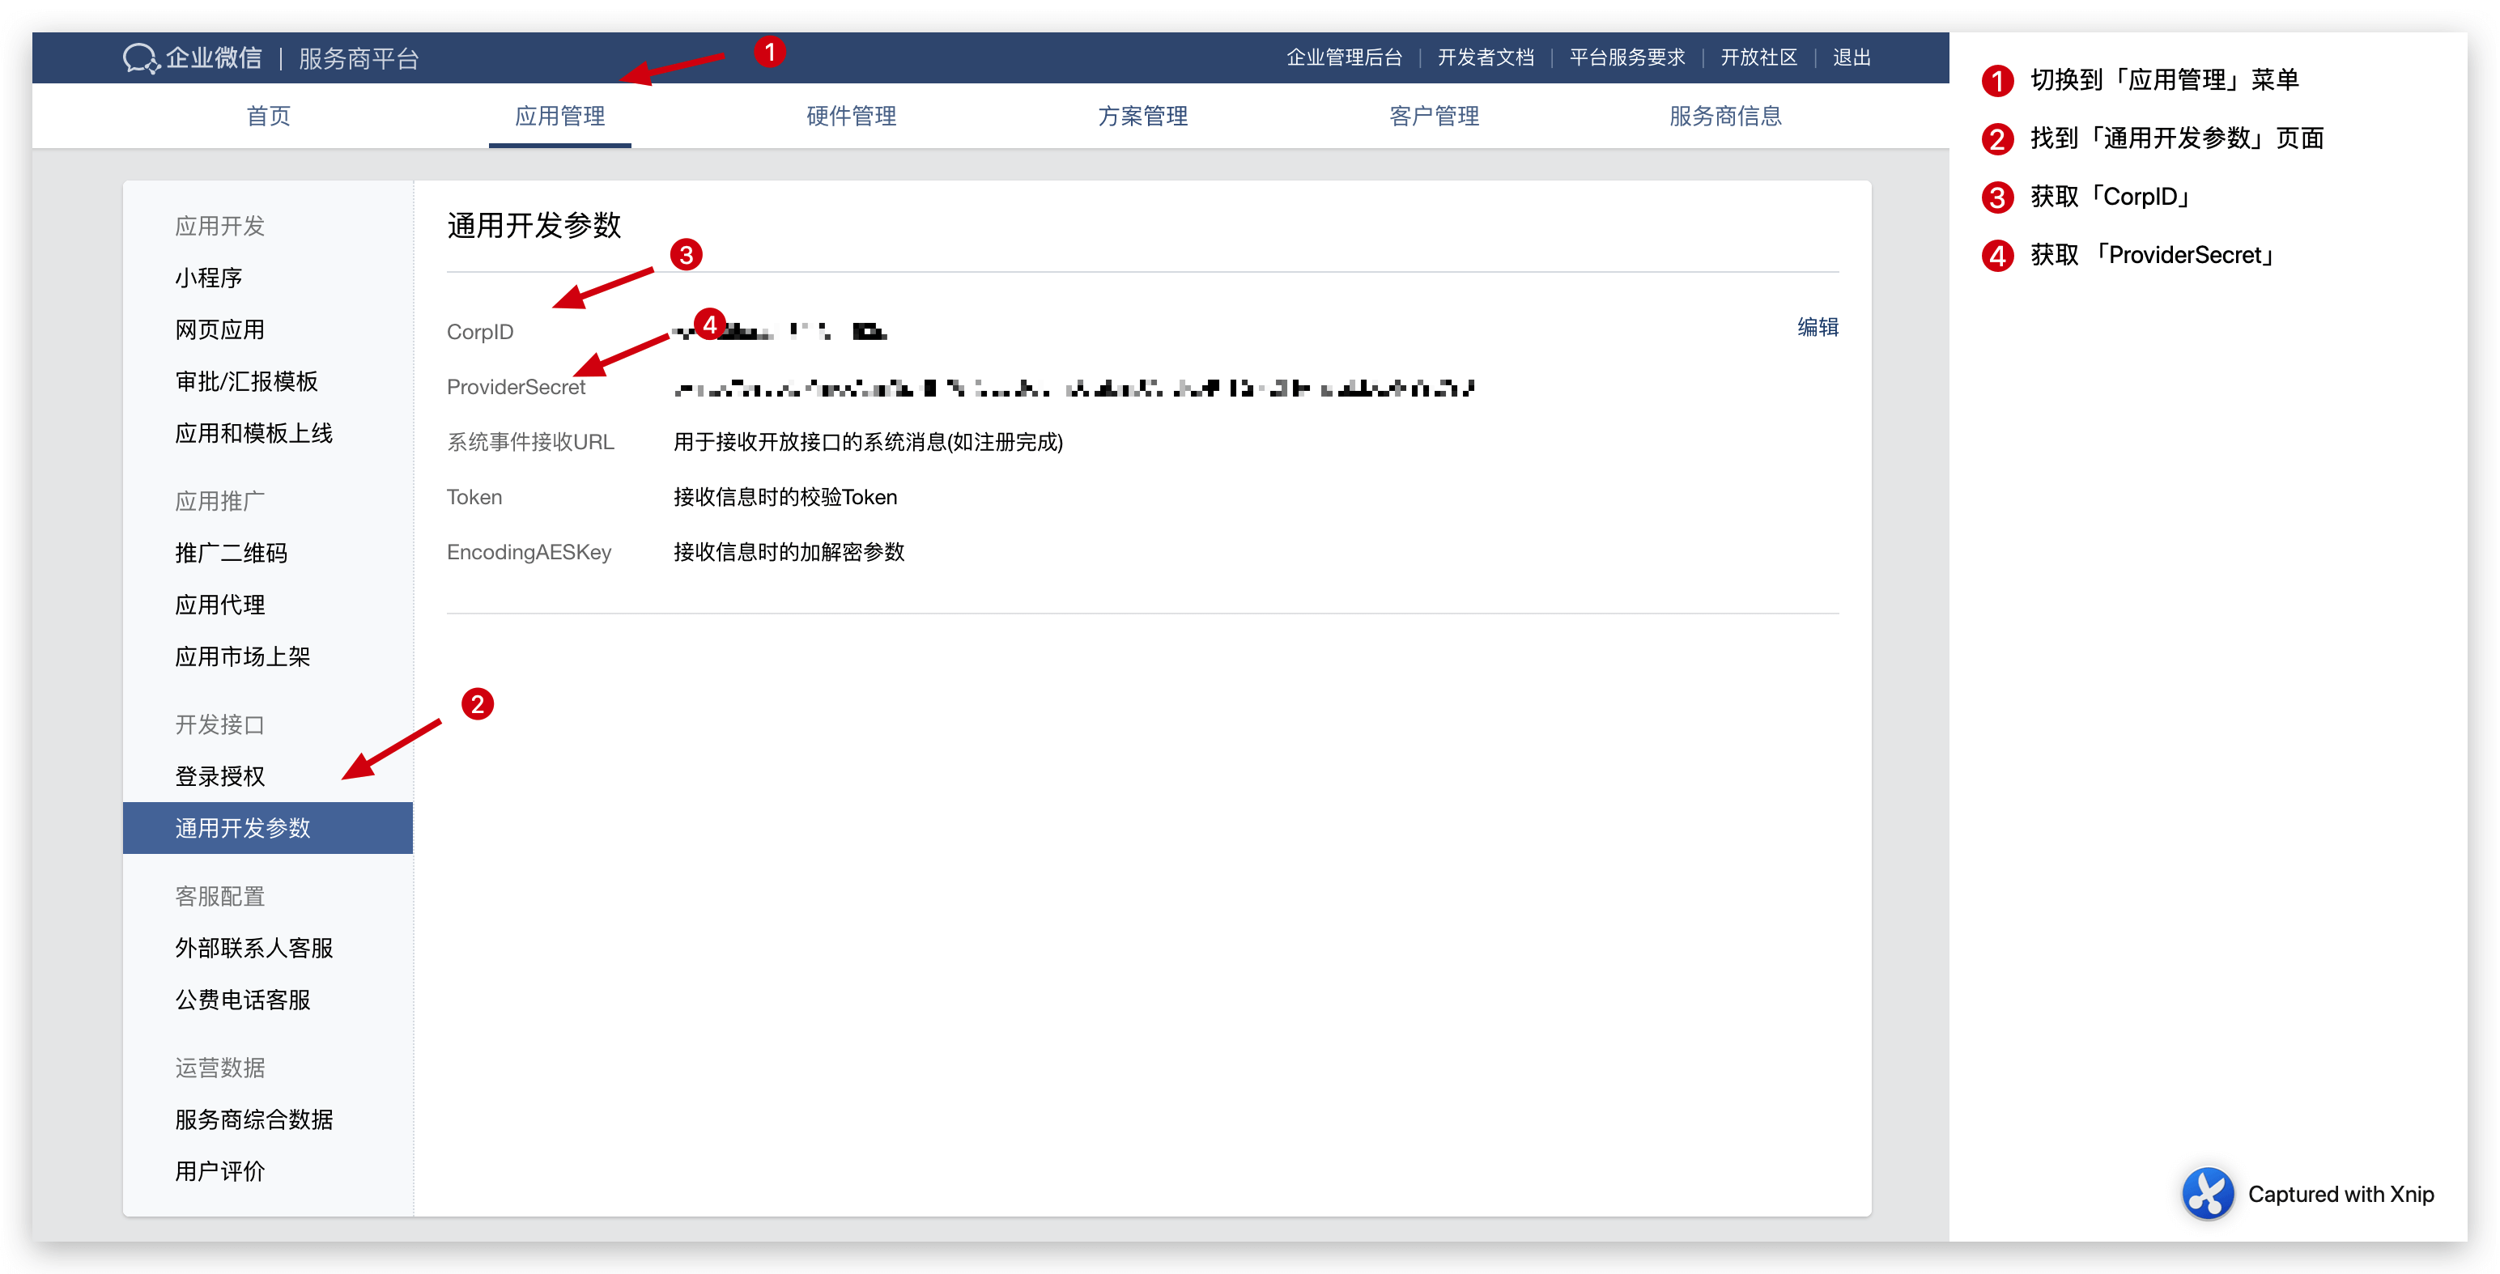Screen dimensions: 2500x1274
Task: Click the 编辑 link
Action: point(1817,328)
